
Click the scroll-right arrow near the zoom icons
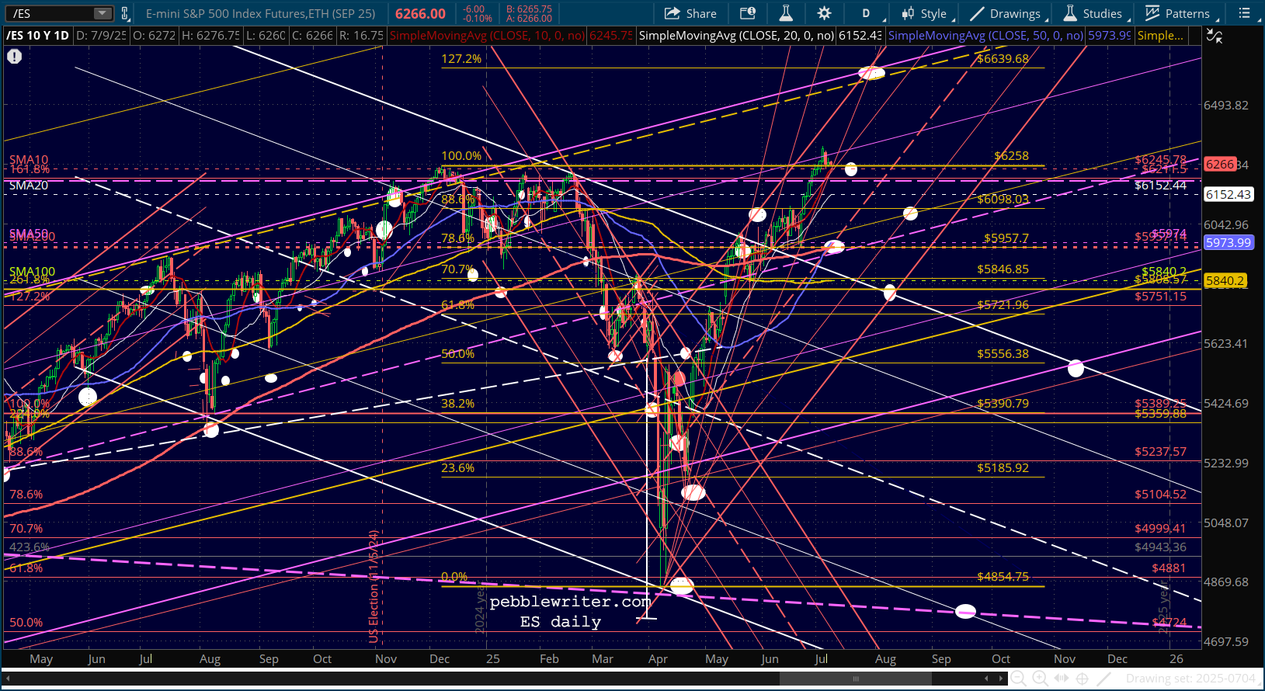click(x=1000, y=679)
